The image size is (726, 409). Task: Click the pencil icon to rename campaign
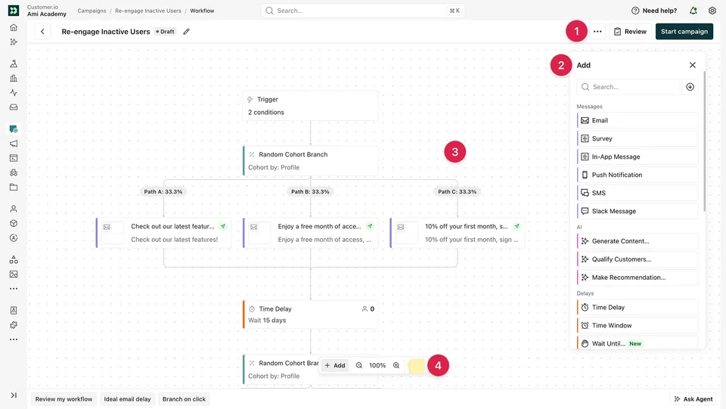coord(186,32)
